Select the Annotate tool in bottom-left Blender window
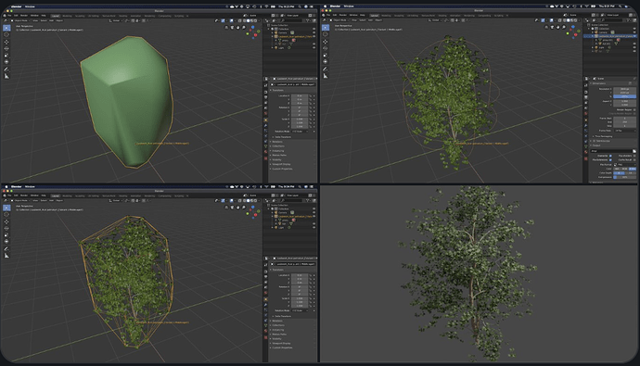Viewport: 640px width, 366px height. tap(6, 248)
